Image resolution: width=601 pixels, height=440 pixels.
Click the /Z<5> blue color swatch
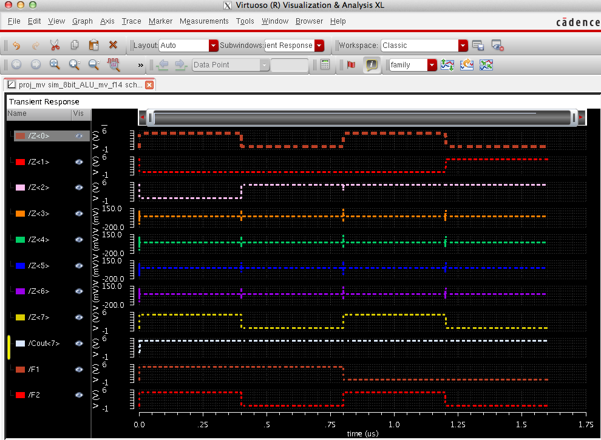click(20, 266)
